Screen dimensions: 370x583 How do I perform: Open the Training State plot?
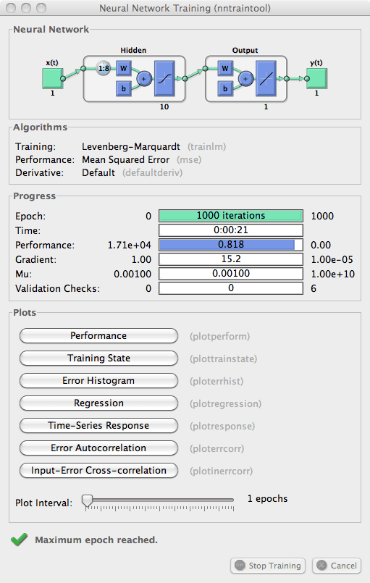coord(98,358)
